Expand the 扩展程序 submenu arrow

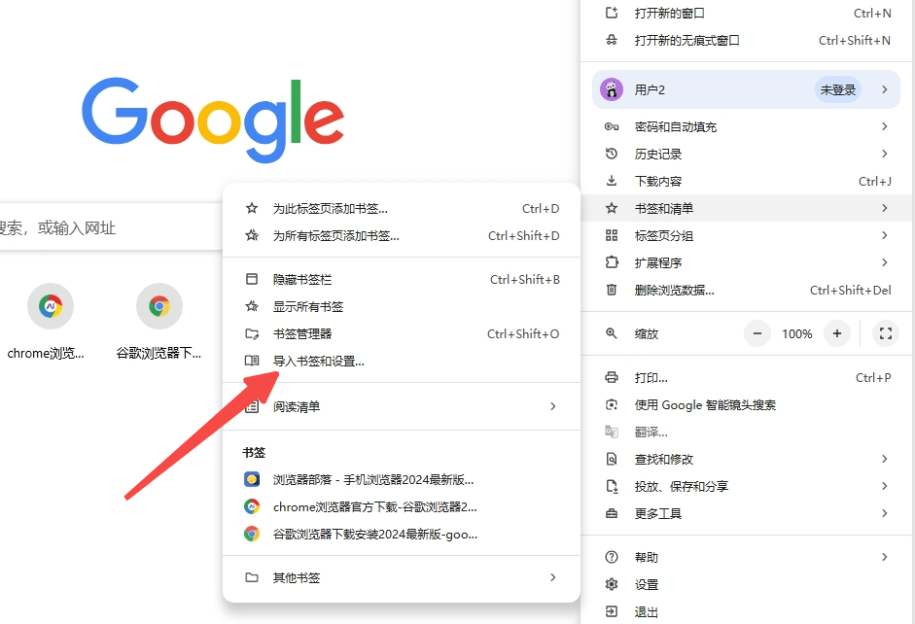pos(885,262)
